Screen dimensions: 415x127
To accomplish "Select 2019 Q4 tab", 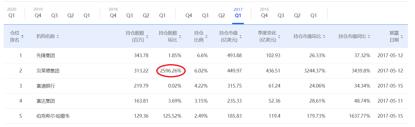I will (x=38, y=16).
